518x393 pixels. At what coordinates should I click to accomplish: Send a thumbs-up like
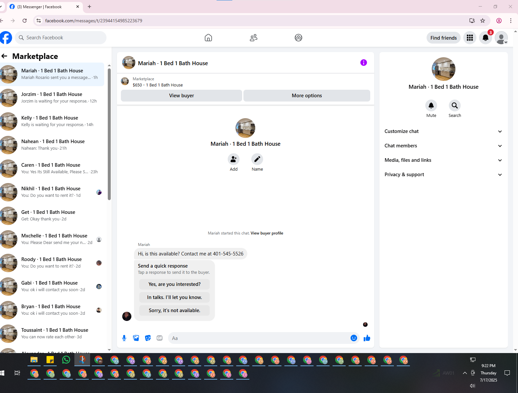tap(367, 338)
